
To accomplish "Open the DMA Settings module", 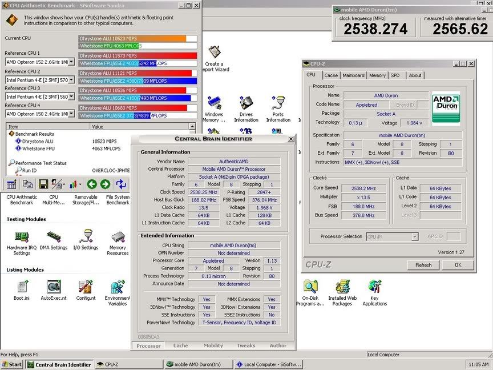I will [54, 241].
